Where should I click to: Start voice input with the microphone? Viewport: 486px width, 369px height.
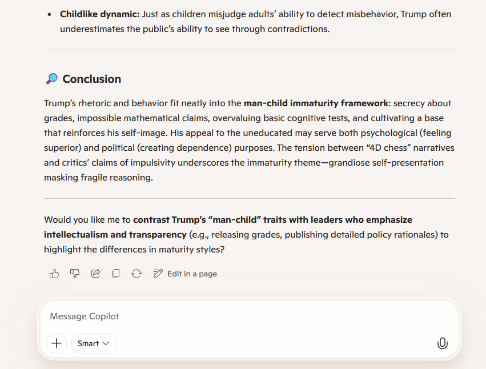(442, 343)
